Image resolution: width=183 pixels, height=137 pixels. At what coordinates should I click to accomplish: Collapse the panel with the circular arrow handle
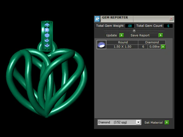tap(134, 30)
